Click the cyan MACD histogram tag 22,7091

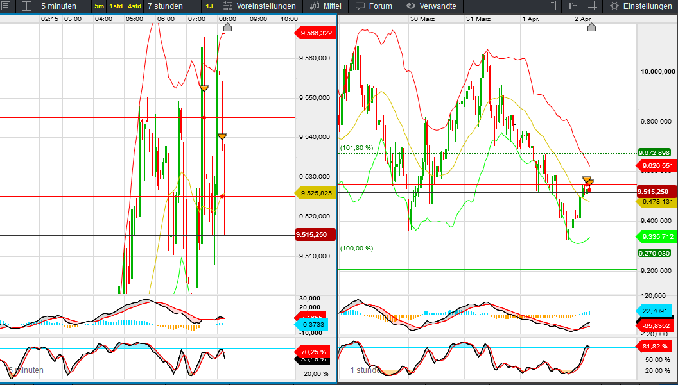tap(655, 311)
